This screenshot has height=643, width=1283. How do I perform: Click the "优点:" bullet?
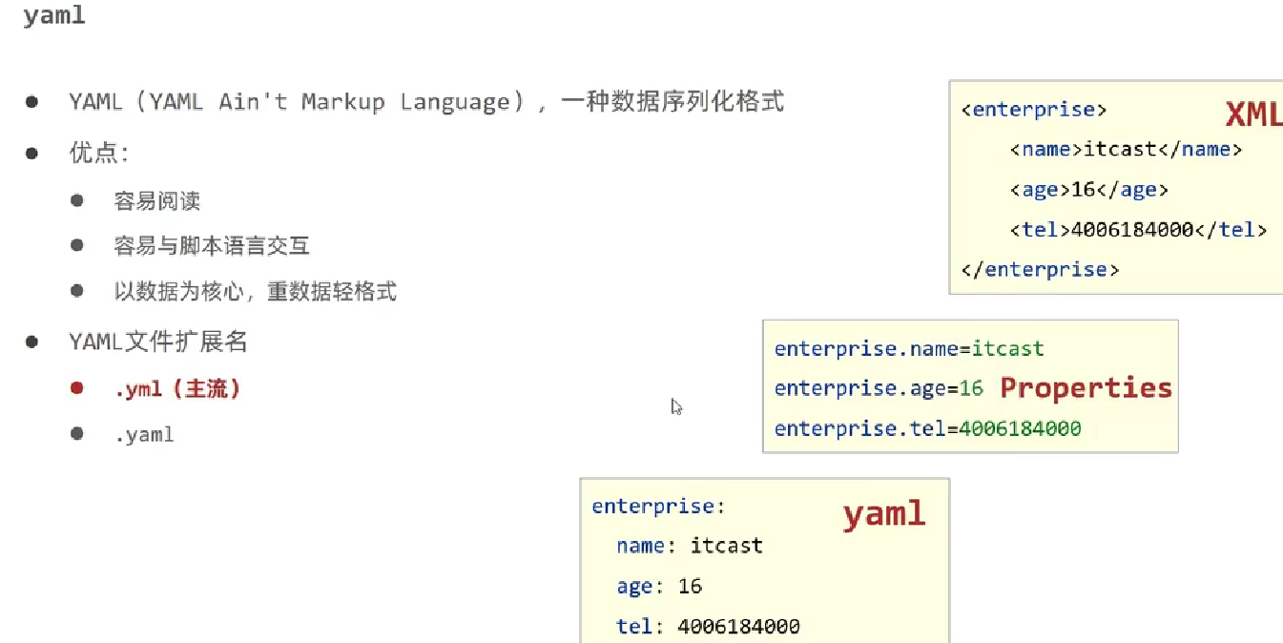[98, 153]
